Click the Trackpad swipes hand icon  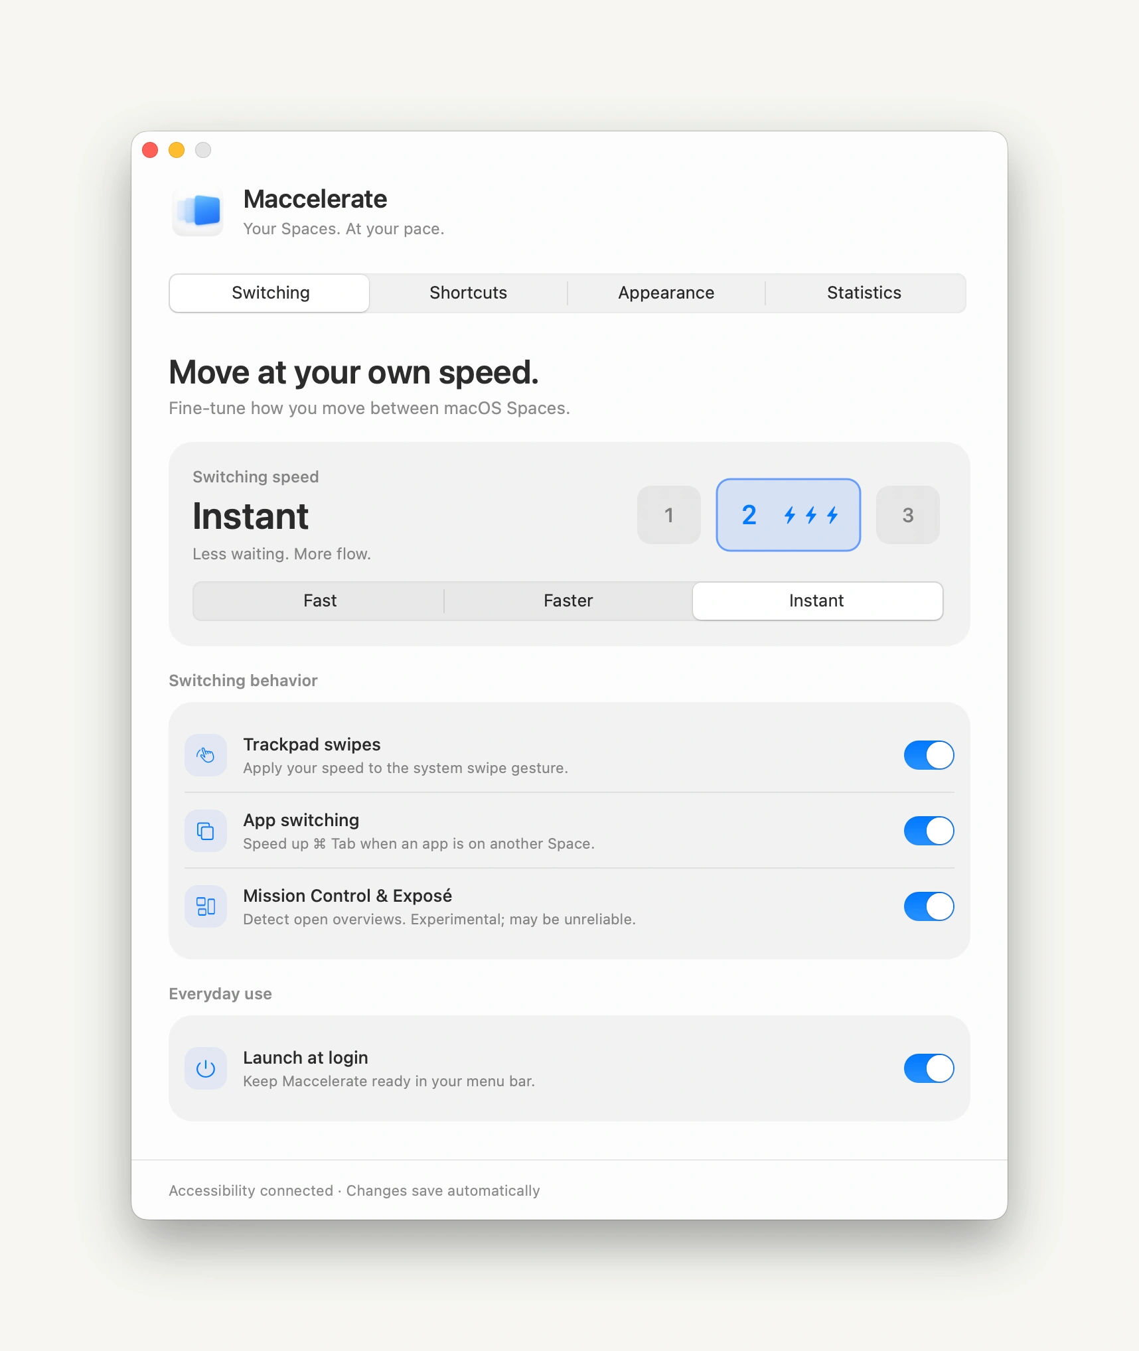coord(206,755)
